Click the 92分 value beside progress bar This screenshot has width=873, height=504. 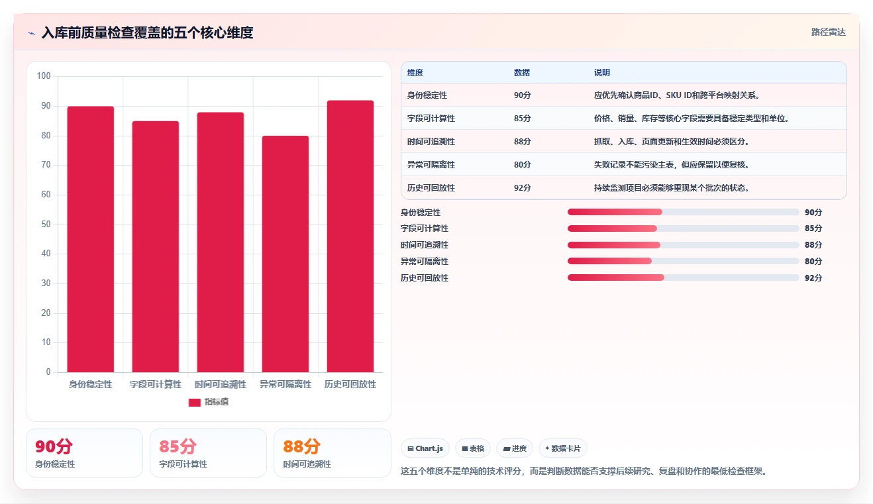(x=813, y=277)
